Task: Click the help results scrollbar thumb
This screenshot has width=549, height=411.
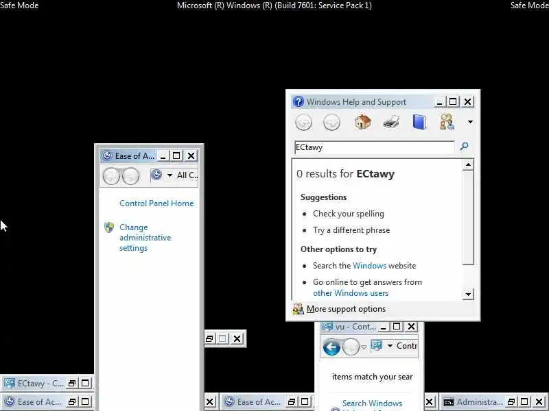Action: click(468, 217)
